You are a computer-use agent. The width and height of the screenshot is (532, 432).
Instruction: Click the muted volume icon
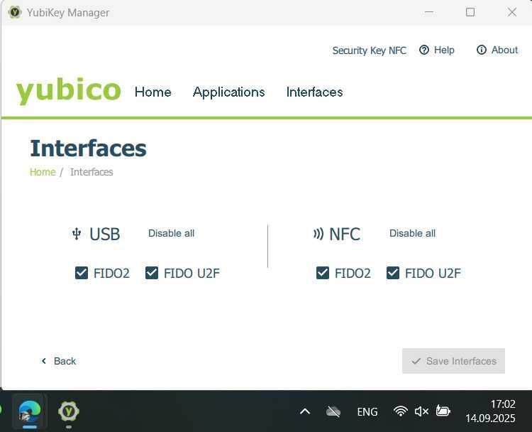(422, 411)
